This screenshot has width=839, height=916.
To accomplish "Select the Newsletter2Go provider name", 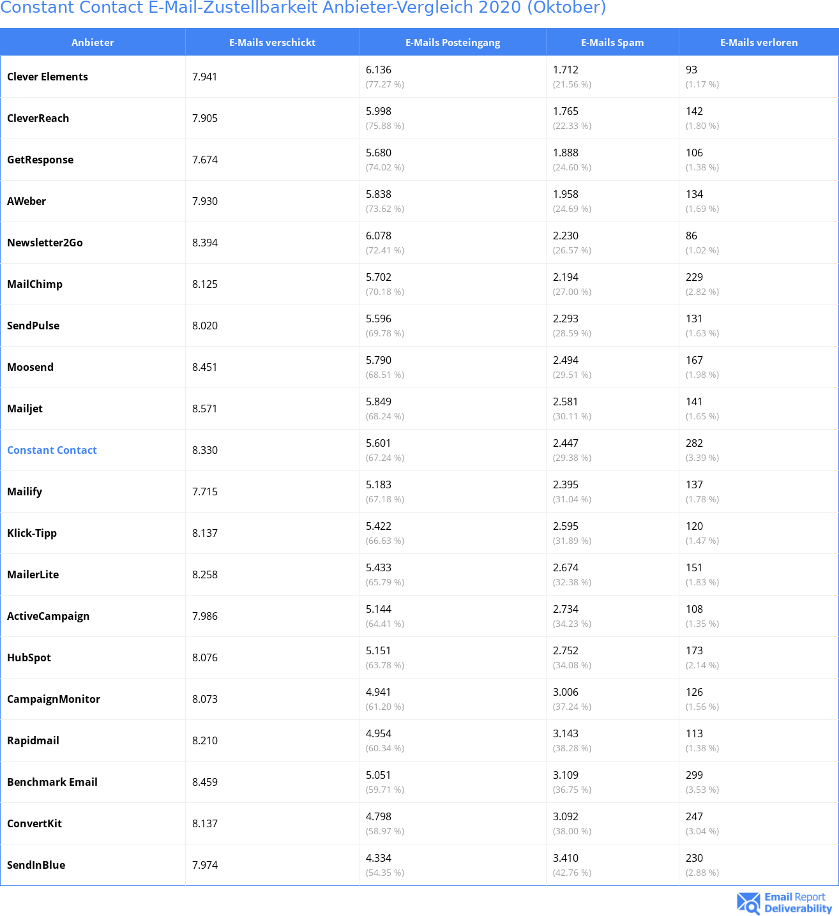I will [45, 243].
